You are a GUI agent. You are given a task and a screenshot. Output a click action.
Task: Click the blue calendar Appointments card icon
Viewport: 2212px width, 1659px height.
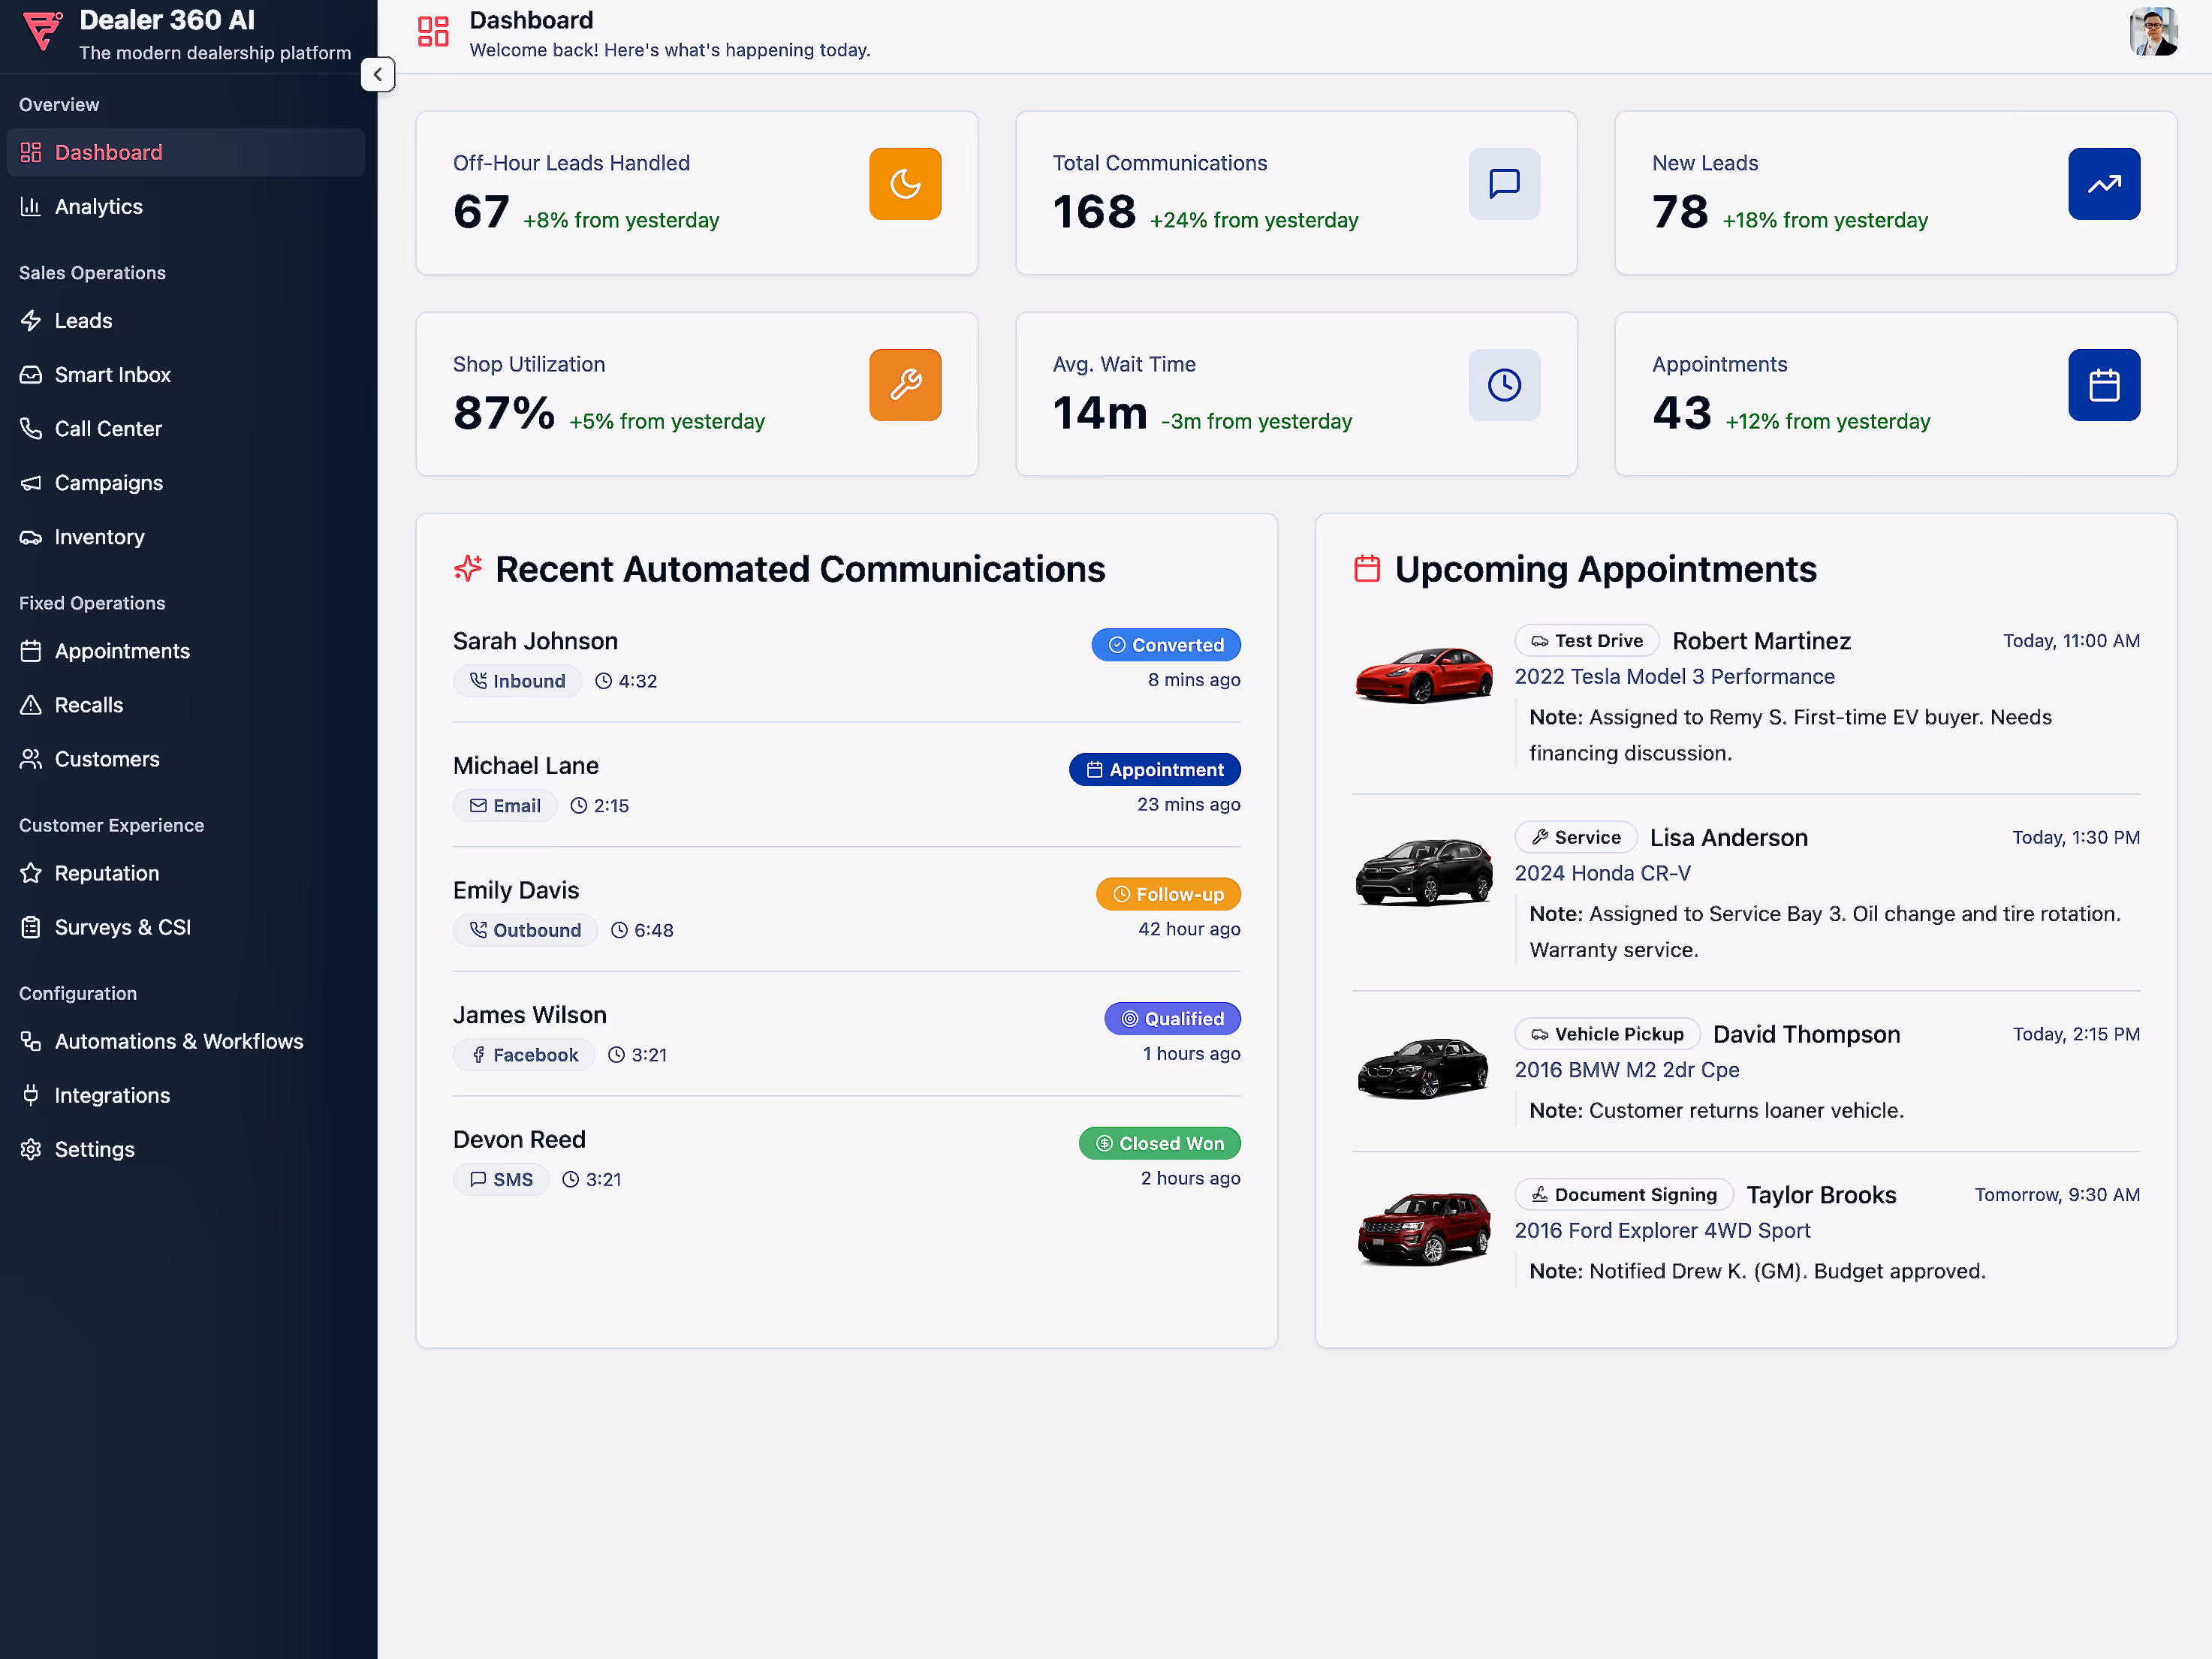coord(2103,385)
